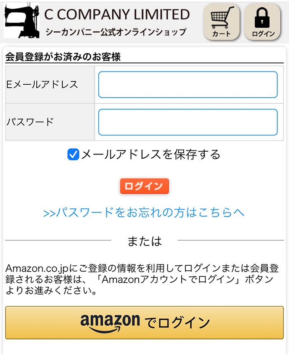Image resolution: width=289 pixels, height=355 pixels.
Task: Uncheck the メールアドレスを保存する checkbox
Action: pos(73,155)
